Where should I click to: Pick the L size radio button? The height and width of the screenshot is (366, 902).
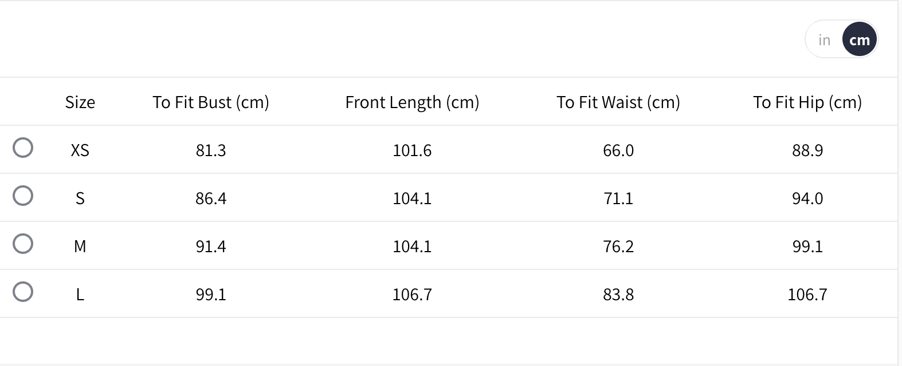tap(23, 292)
